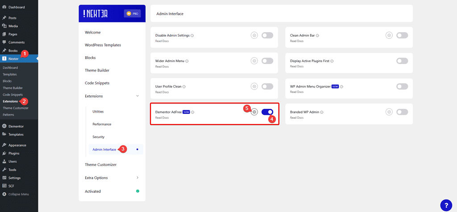Click info icon beside Disable Admin Settings
The width and height of the screenshot is (457, 212).
(192, 36)
